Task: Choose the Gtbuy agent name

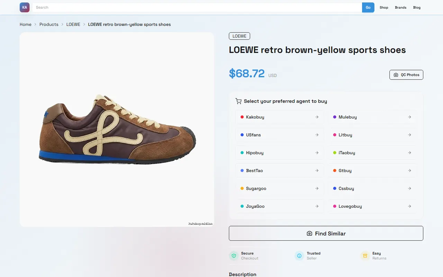Action: click(345, 171)
